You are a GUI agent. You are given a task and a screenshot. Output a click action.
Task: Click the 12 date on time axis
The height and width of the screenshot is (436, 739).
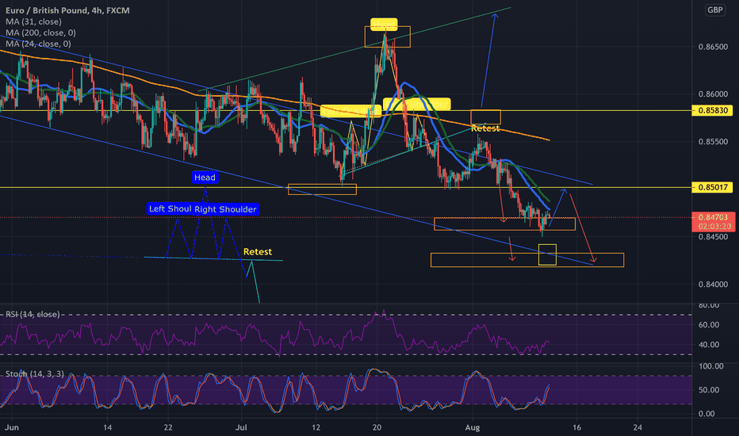pos(316,427)
